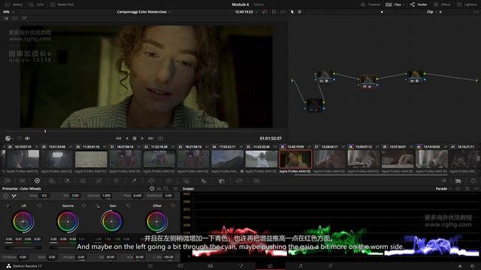Jump to first frame
The height and width of the screenshot is (270, 481).
click(x=119, y=138)
